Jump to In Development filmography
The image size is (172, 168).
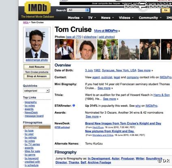pos(99,159)
